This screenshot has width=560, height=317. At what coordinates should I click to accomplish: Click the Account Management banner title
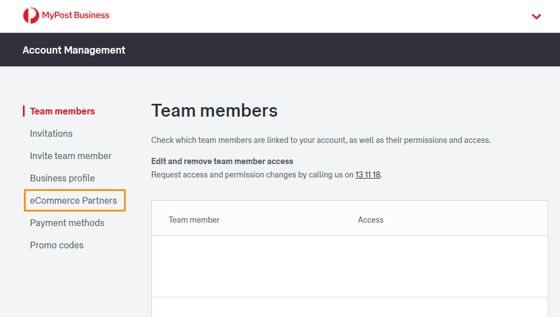(x=74, y=50)
